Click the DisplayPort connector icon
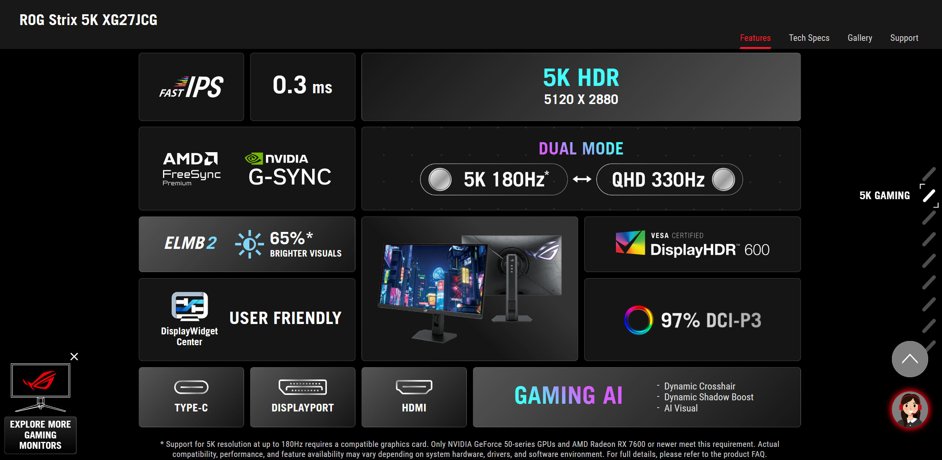 point(303,387)
